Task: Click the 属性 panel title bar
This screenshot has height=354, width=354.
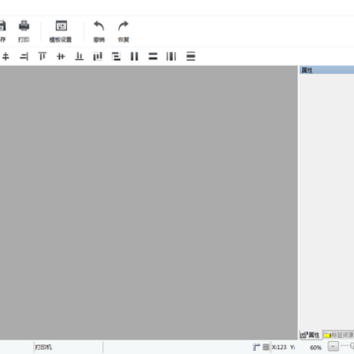Action: click(x=326, y=70)
